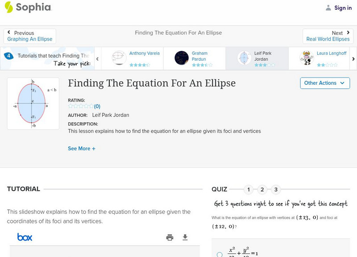357x257 pixels.
Task: Click the right carousel arrow
Action: (x=353, y=58)
